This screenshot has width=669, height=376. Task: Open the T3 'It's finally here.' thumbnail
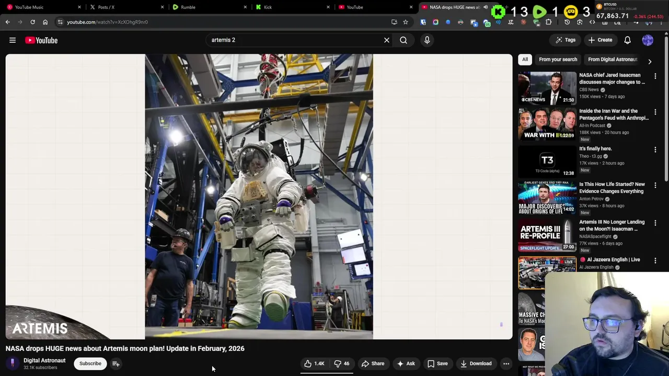pos(547,161)
